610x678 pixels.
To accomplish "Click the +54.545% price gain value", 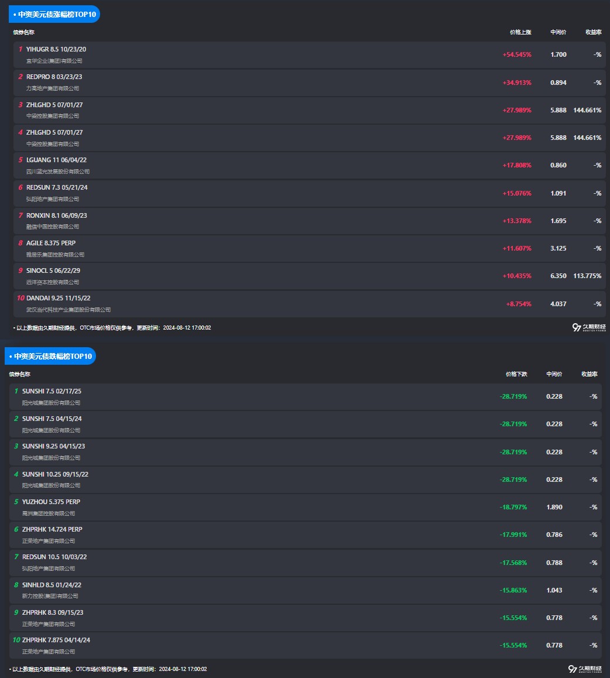I will click(x=516, y=54).
